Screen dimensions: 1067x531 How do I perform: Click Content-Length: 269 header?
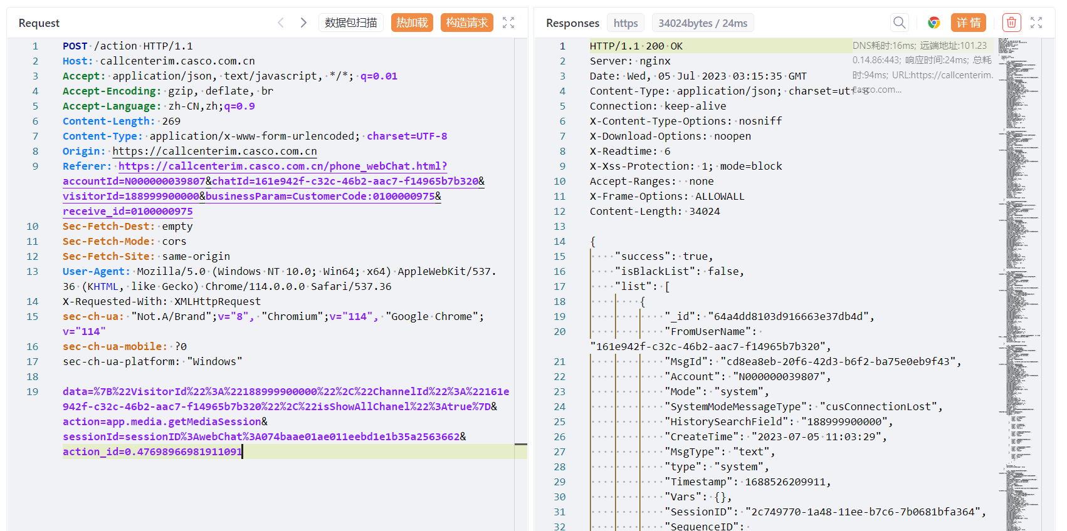(x=122, y=121)
